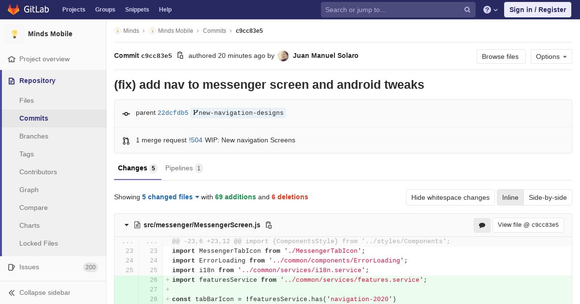The height and width of the screenshot is (304, 580).
Task: Click the Minds Mobile lightbulb avatar
Action: click(x=14, y=34)
